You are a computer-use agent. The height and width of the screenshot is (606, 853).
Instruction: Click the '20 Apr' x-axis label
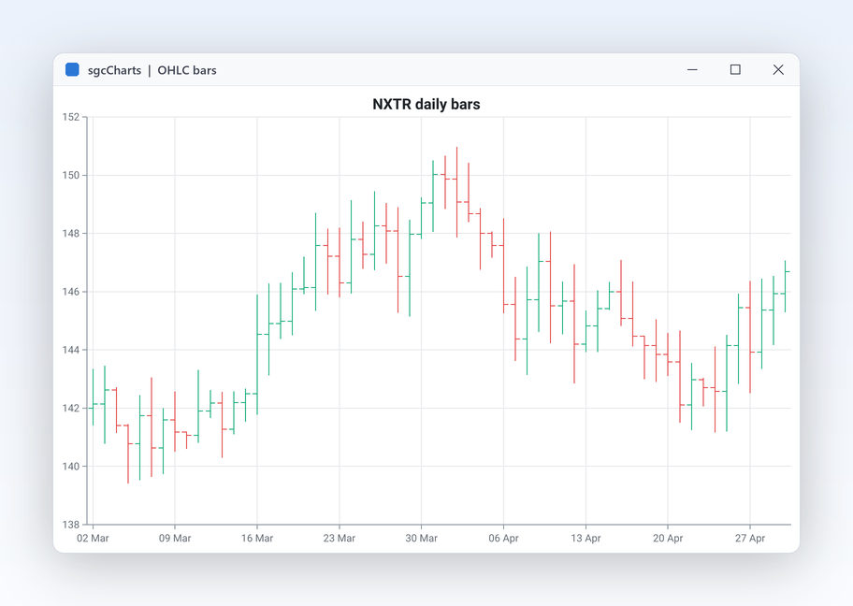tap(668, 538)
